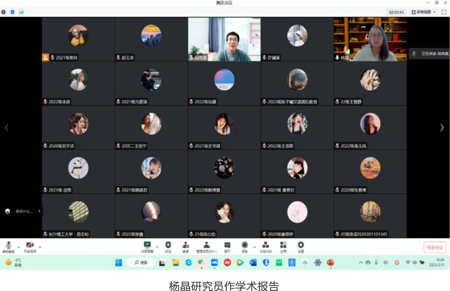Screen dimensions: 450x291
Task: Open the meeting settings gear
Action: [301, 245]
